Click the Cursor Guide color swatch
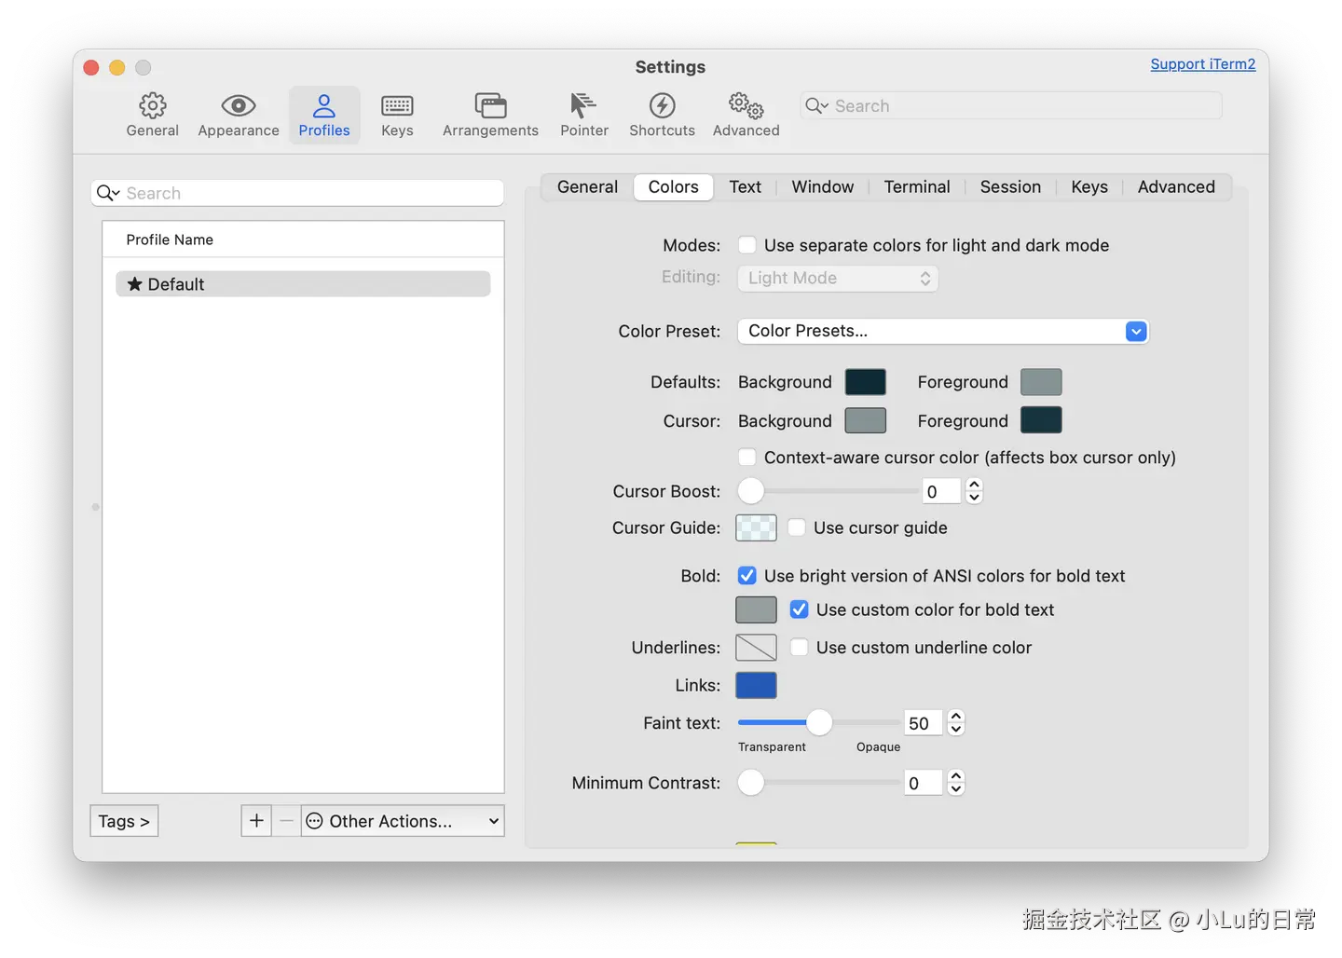The image size is (1342, 958). (756, 527)
